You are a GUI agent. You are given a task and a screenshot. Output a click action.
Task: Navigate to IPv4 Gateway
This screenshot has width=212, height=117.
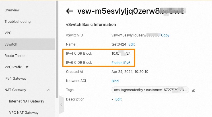click(16, 79)
